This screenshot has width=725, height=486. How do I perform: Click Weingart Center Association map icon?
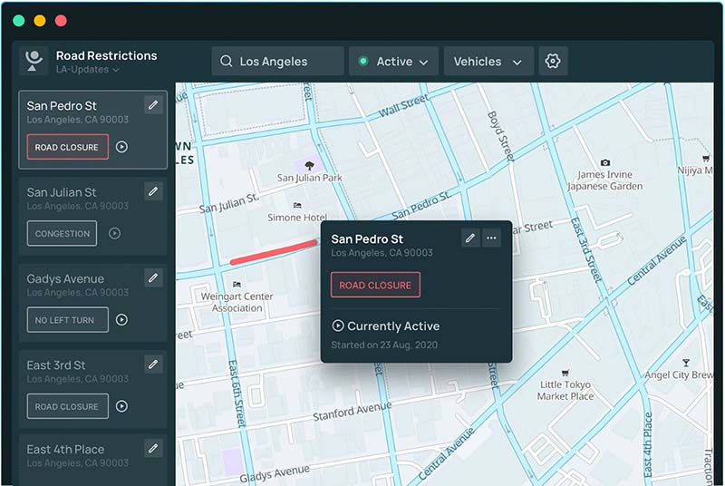tap(237, 285)
